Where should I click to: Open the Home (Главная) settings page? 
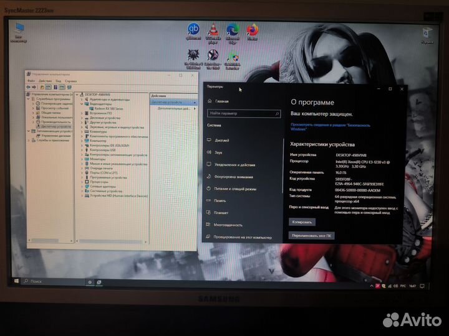pos(222,101)
